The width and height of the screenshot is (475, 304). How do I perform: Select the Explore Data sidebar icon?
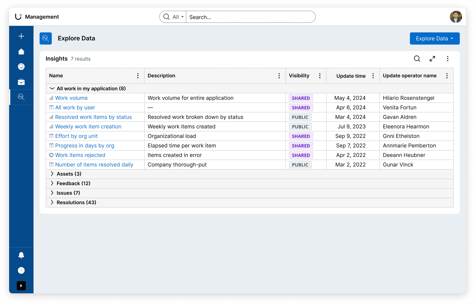pyautogui.click(x=21, y=97)
